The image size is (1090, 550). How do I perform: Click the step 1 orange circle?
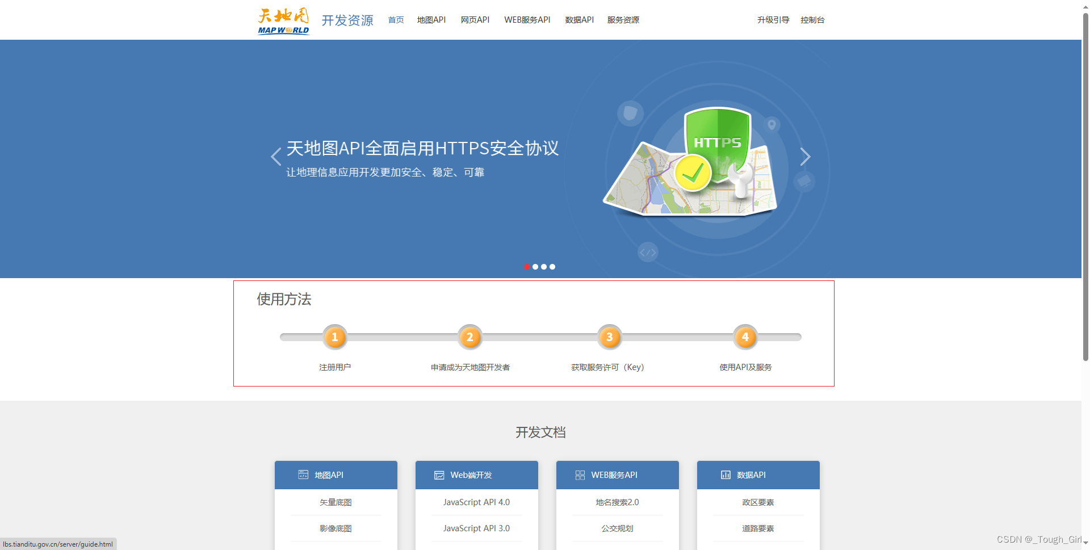point(335,337)
